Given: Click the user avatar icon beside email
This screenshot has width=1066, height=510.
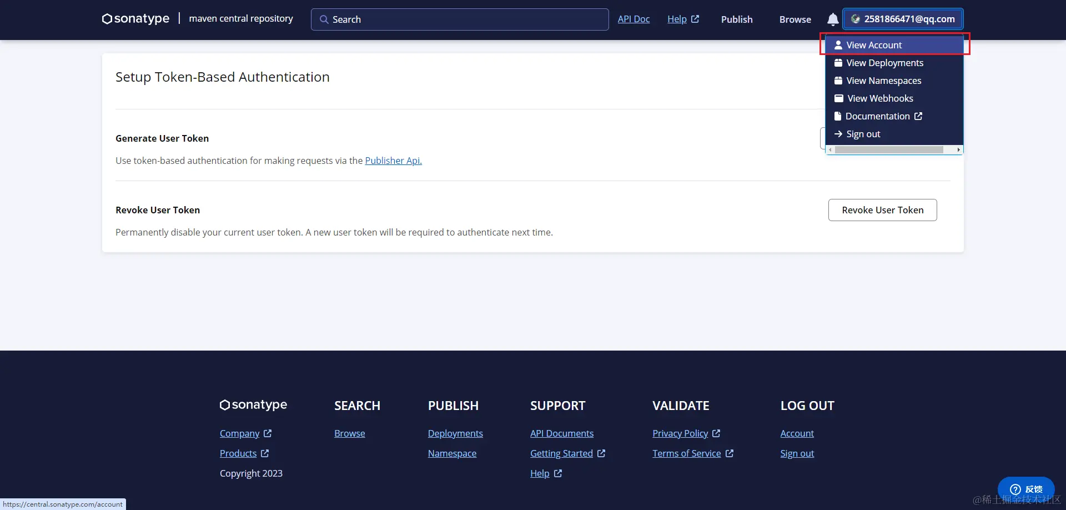Looking at the screenshot, I should [x=856, y=19].
